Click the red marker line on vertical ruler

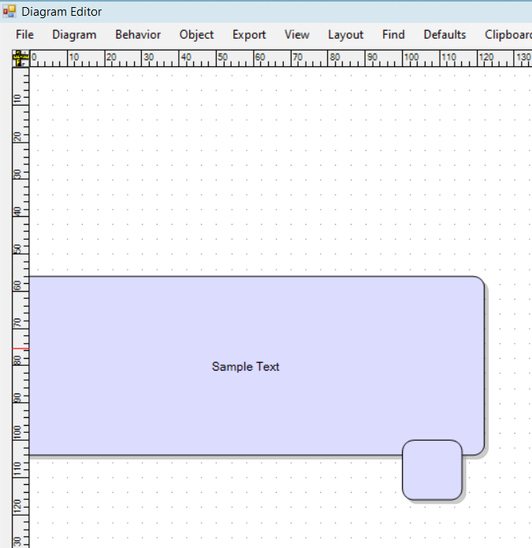click(20, 349)
